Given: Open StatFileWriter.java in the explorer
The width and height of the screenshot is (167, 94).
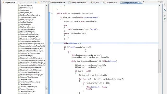Looking at the screenshot, I should (27, 8).
